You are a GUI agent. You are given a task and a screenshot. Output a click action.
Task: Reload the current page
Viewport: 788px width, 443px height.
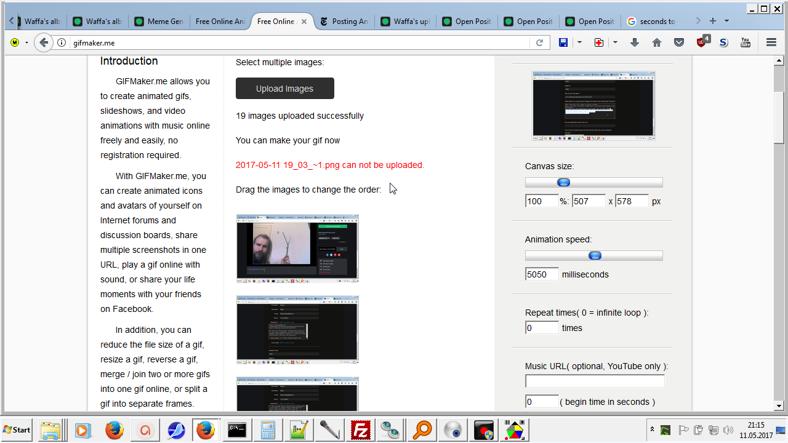click(539, 42)
